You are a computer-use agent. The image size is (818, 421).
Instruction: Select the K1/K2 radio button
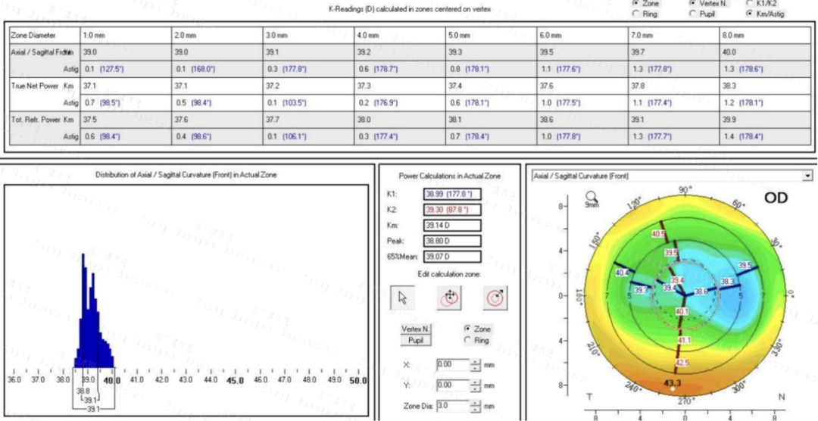(x=750, y=3)
